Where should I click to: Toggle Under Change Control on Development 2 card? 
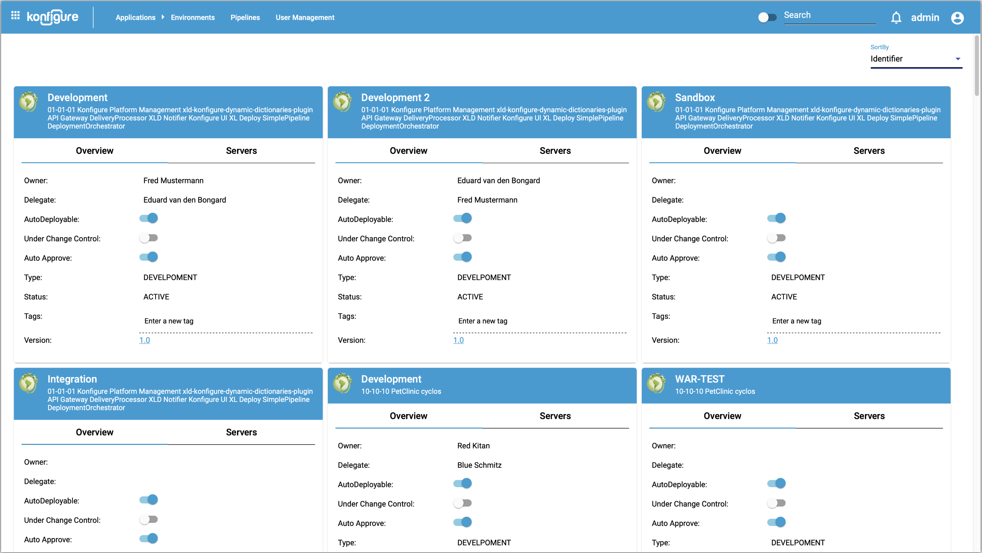[462, 238]
